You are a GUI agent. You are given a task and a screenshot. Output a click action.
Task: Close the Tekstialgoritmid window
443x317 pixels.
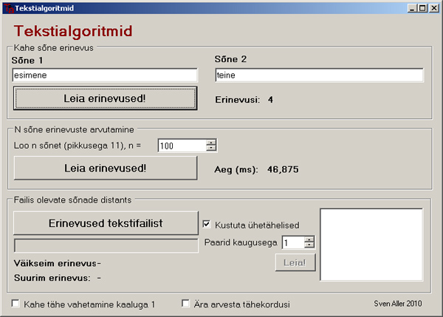click(434, 7)
